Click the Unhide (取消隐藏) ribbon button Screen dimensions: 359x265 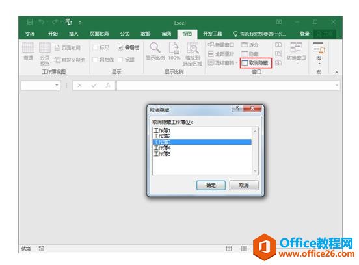[256, 63]
